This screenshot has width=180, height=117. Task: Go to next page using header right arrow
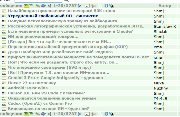80,5
